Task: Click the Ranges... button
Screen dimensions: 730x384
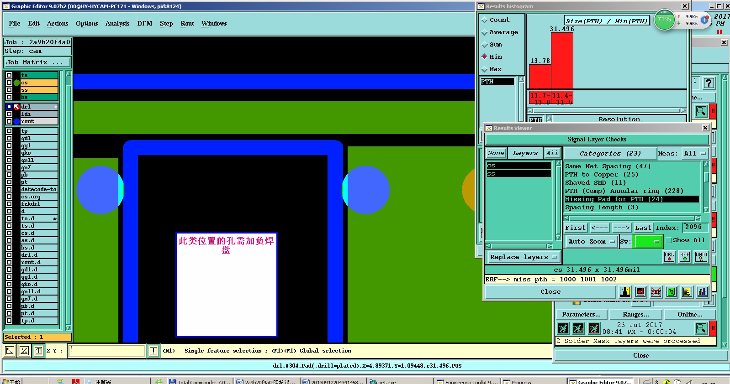Action: pos(635,314)
